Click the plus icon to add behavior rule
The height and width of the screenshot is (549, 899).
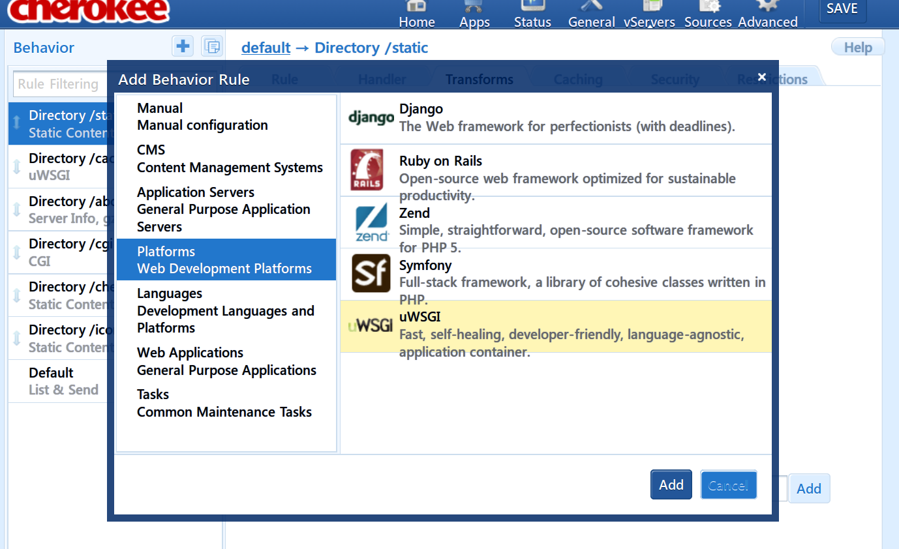(x=183, y=46)
